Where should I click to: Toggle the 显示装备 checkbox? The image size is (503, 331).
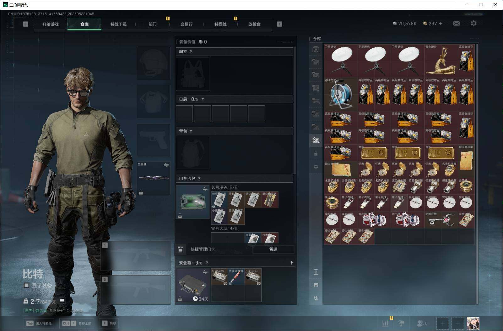pos(27,285)
